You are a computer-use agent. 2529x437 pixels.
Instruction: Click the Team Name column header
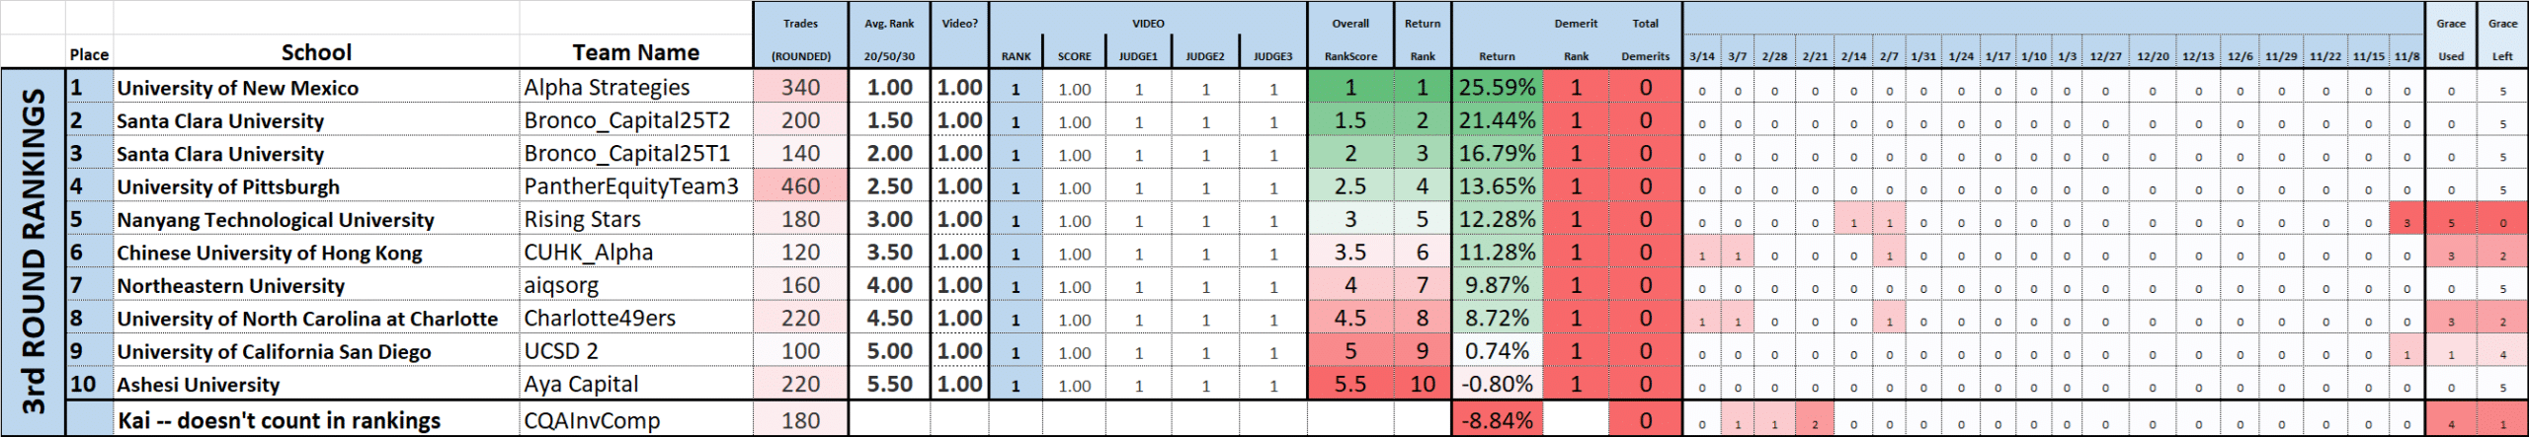635,52
